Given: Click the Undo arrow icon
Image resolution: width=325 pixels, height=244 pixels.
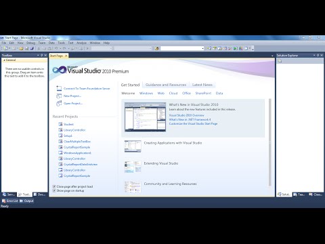Looking at the screenshot, I should point(56,48).
